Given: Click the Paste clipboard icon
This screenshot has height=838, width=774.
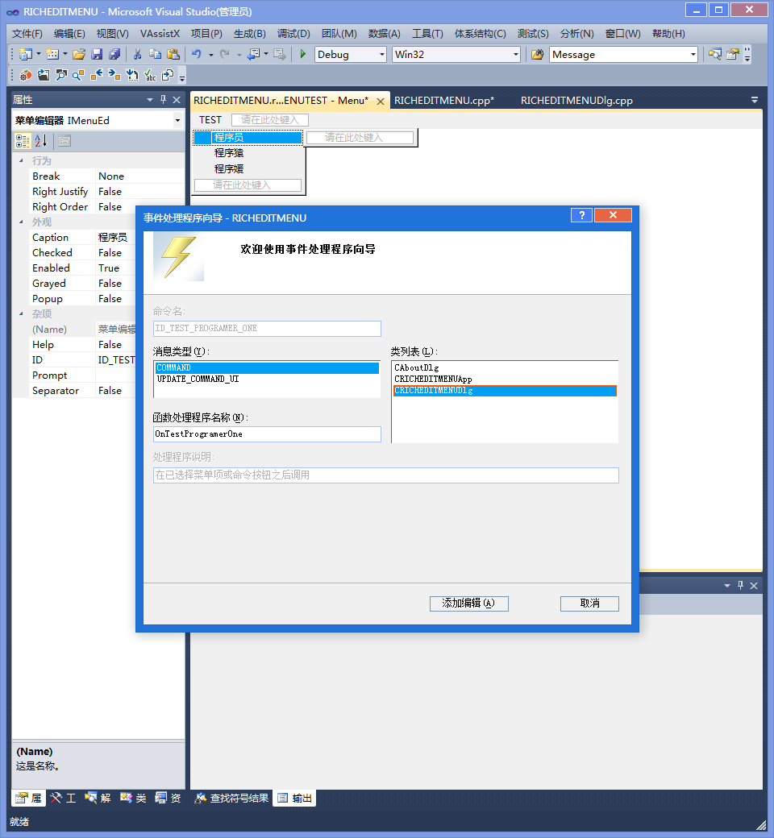Looking at the screenshot, I should coord(173,54).
